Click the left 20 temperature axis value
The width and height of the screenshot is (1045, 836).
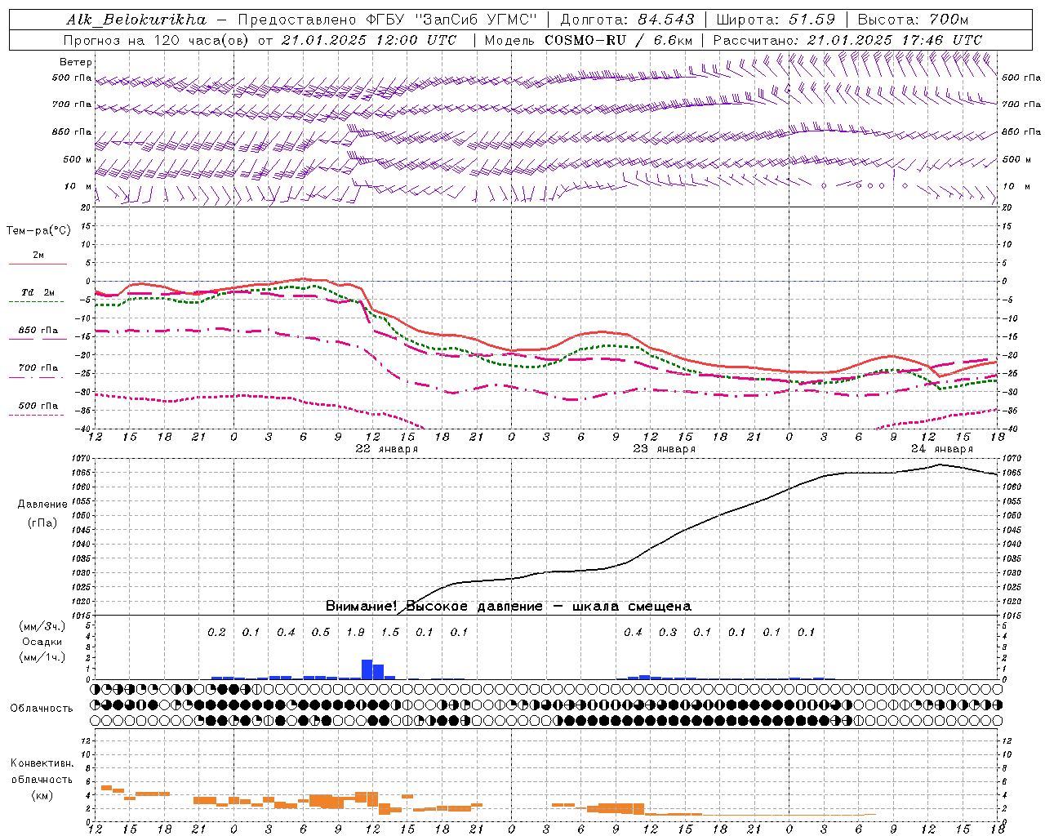click(x=86, y=207)
